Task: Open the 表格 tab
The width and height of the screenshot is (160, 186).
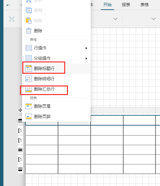Action: coord(145,5)
